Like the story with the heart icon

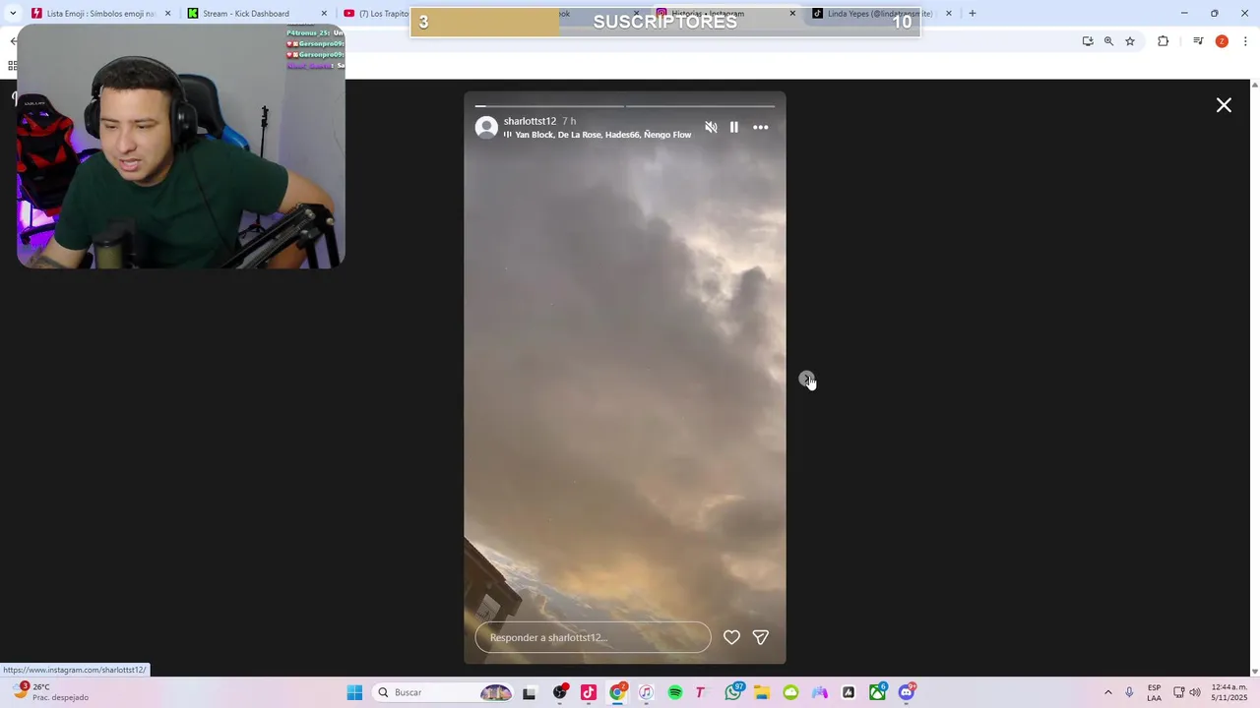point(731,637)
